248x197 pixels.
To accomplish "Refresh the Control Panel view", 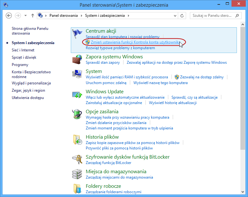I will click(182, 16).
